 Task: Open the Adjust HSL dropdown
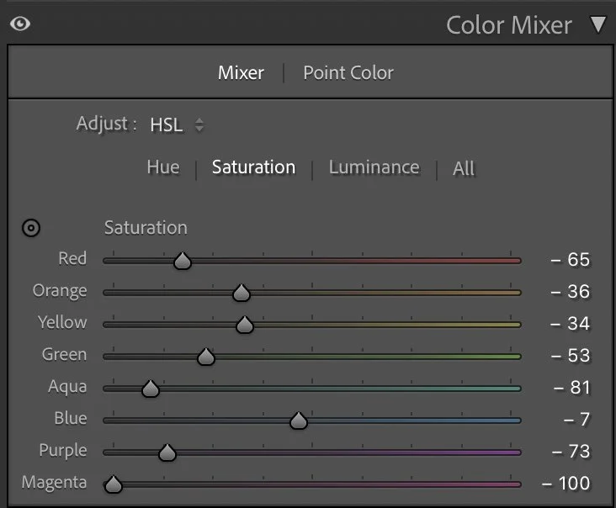click(x=177, y=125)
